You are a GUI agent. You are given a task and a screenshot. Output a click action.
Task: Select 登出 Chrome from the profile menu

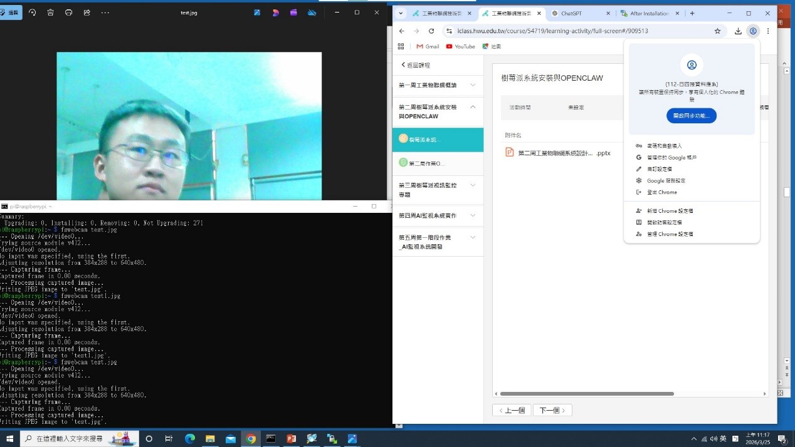pyautogui.click(x=662, y=192)
